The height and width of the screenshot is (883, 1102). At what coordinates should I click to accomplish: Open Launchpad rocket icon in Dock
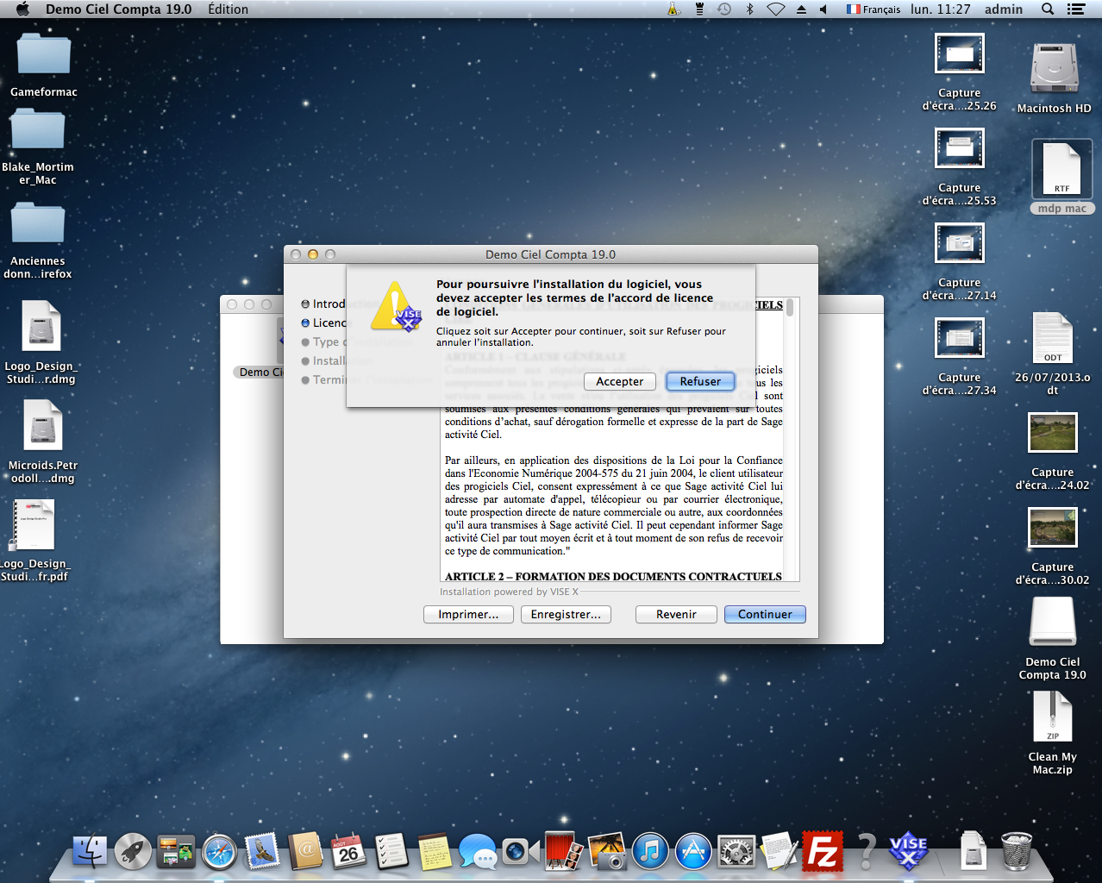pos(134,852)
